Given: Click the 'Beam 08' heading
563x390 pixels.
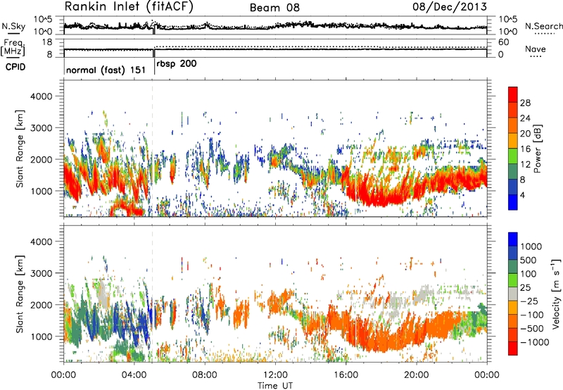Looking at the screenshot, I should coord(274,8).
